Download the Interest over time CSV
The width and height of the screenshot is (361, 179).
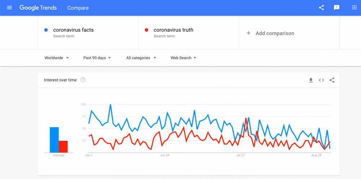311,80
